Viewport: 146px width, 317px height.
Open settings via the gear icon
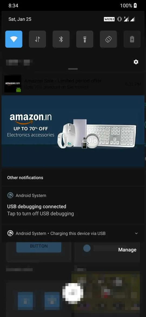pos(136,62)
